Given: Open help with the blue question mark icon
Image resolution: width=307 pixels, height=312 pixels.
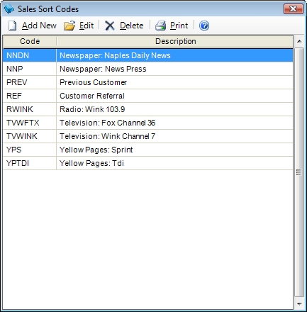Looking at the screenshot, I should (204, 26).
